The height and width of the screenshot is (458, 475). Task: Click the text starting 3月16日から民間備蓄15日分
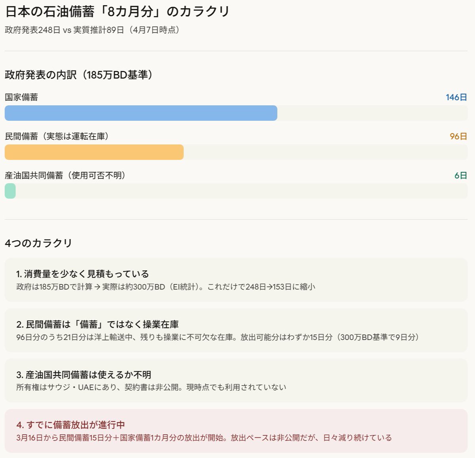click(x=204, y=438)
